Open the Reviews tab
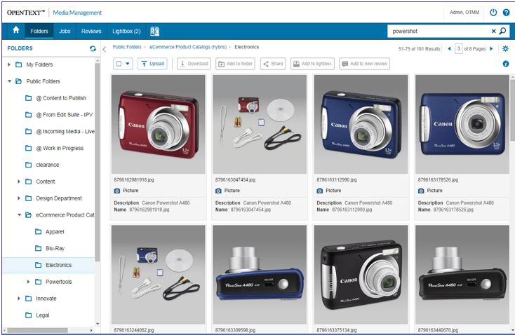 click(91, 31)
